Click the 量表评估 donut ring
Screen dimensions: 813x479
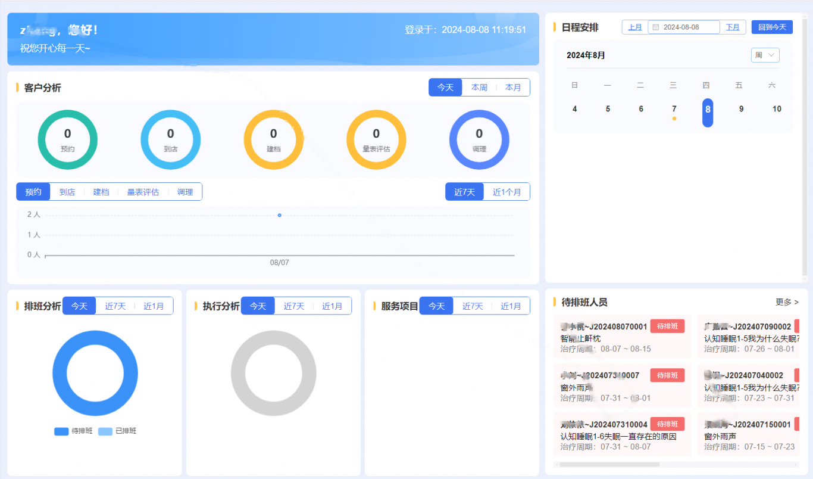tap(376, 140)
